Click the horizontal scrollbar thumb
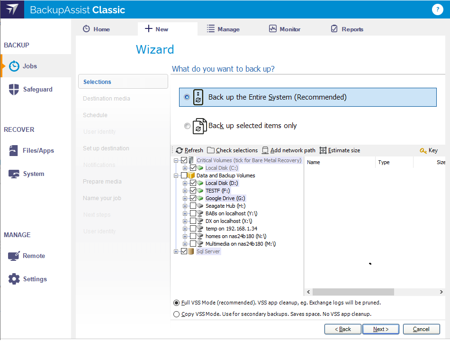Viewport: 450px width, 341px height. click(x=353, y=292)
